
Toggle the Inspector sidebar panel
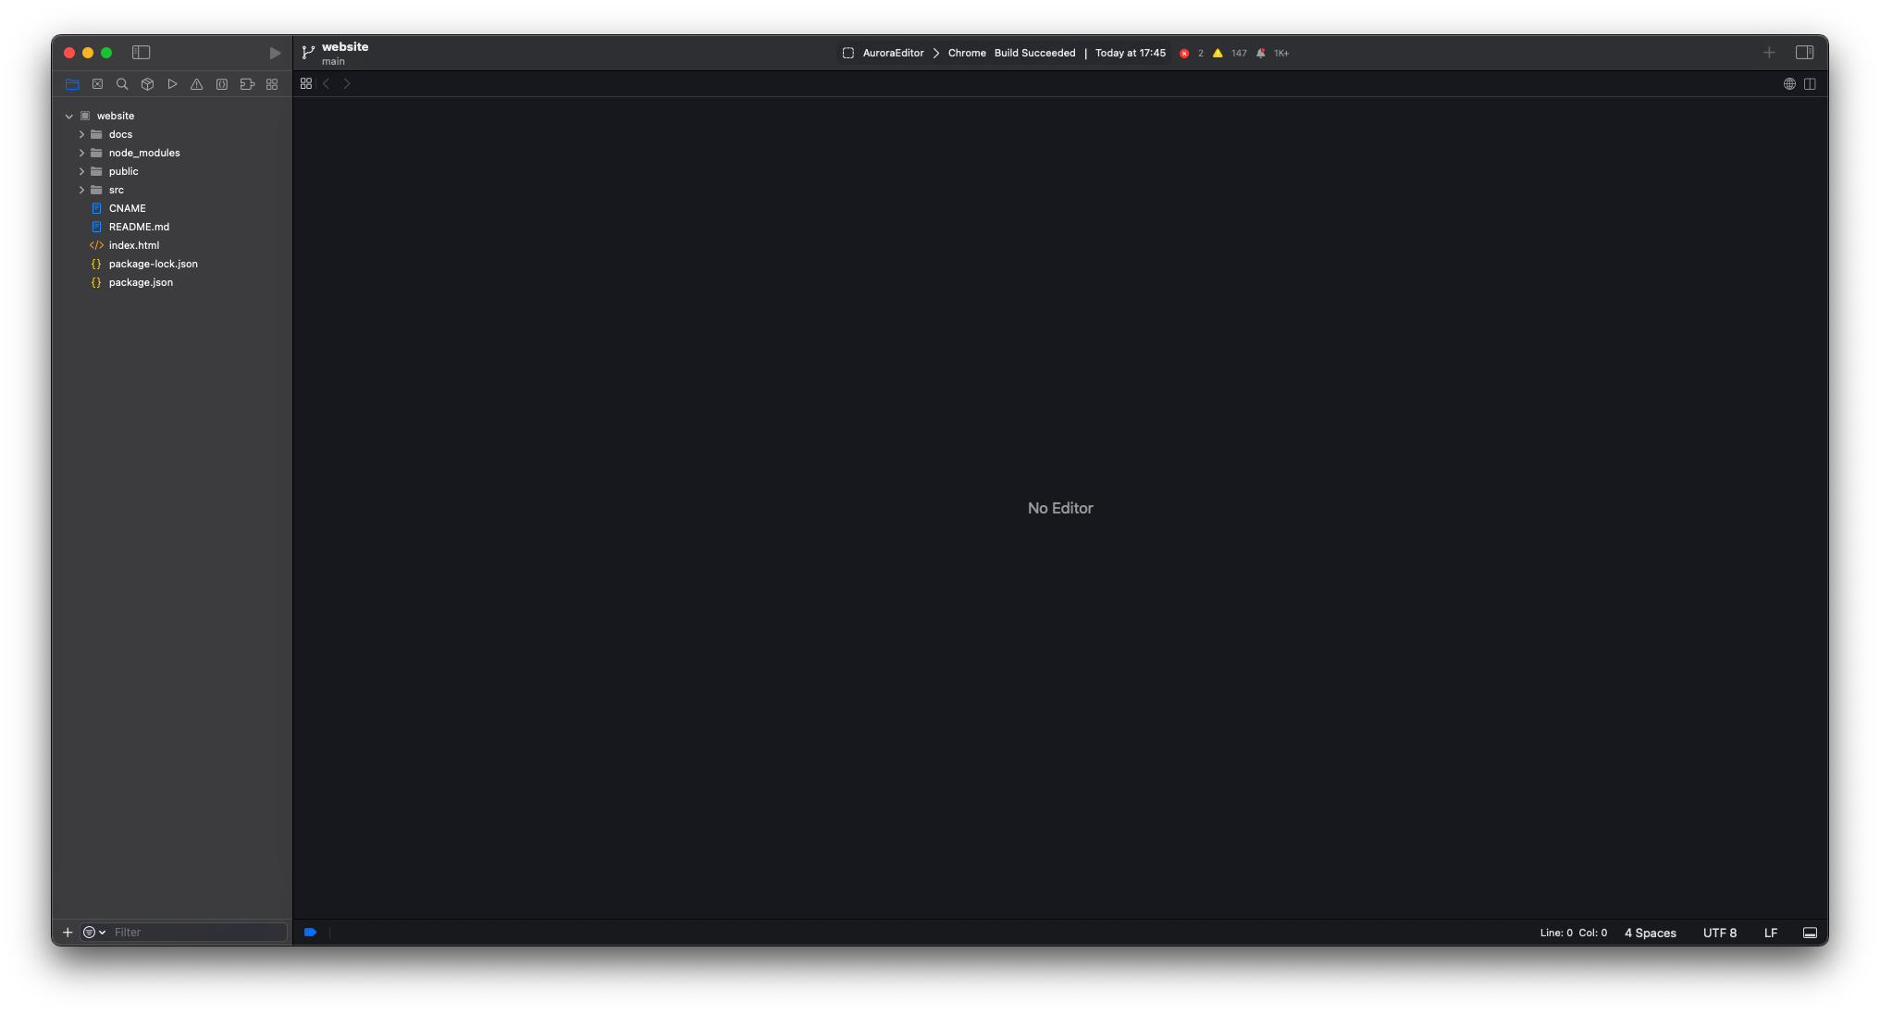click(x=1805, y=53)
